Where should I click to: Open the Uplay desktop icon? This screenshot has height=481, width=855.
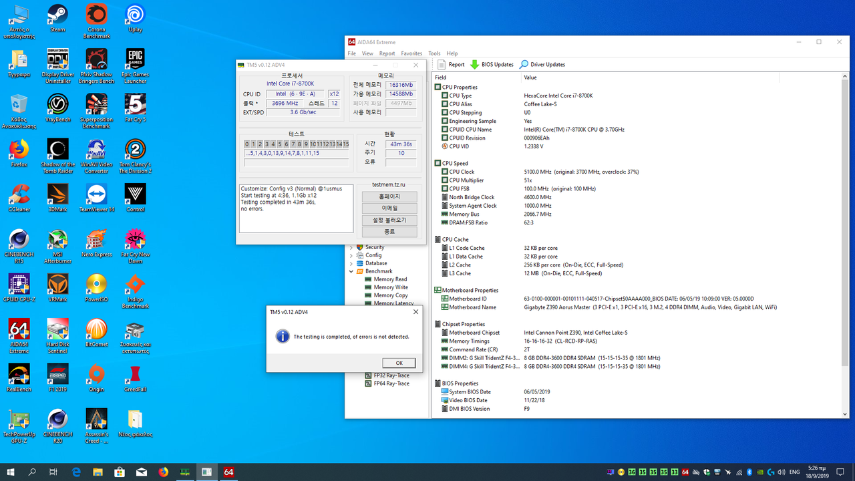(135, 18)
